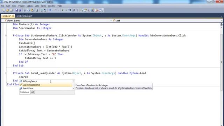The height and width of the screenshot is (126, 224).
Task: Click the 'Randomize()' code line
Action: coord(27,43)
